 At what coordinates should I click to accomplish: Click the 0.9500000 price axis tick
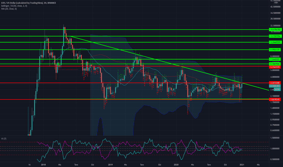[x=275, y=120]
